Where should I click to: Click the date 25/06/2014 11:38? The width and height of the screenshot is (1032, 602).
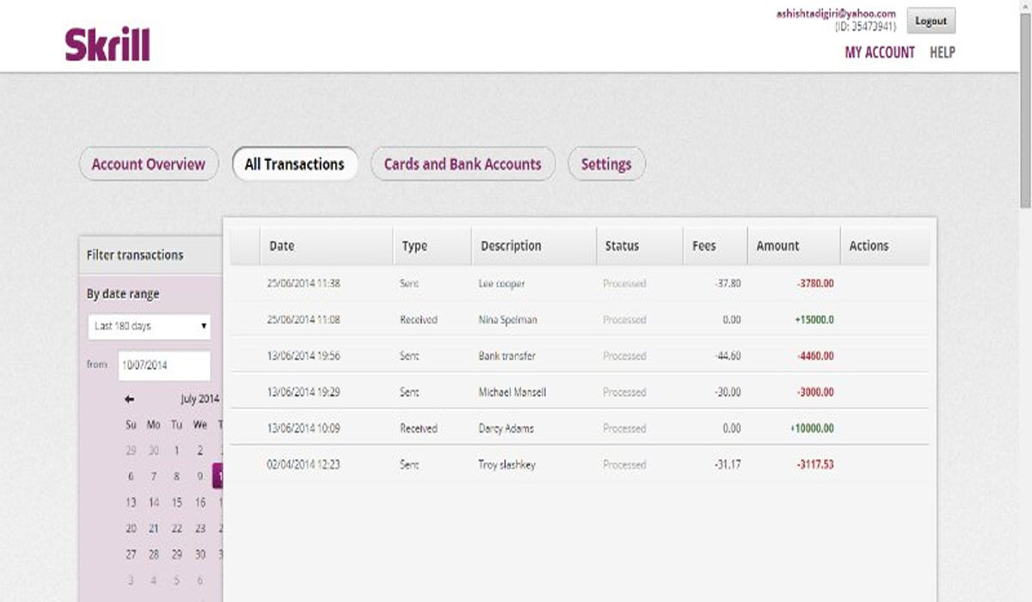click(304, 284)
